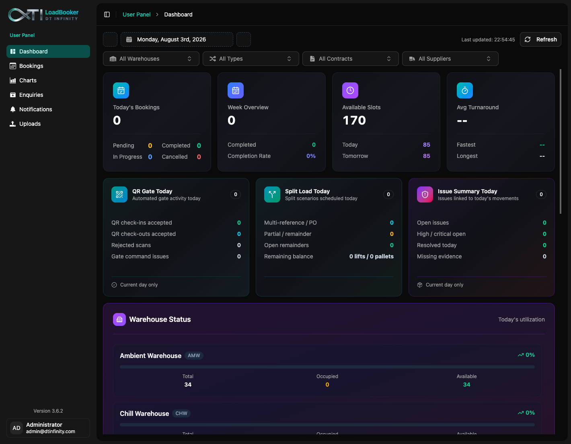The width and height of the screenshot is (571, 444).
Task: Click the AD avatar badge
Action: (16, 428)
